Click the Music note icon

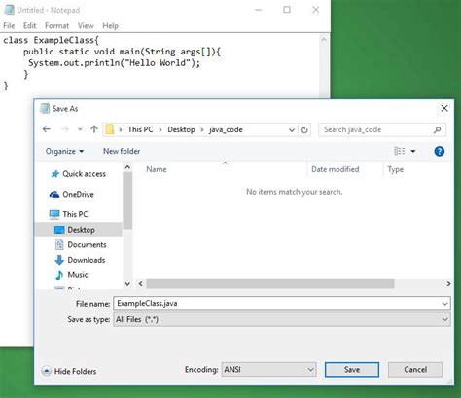(x=59, y=275)
